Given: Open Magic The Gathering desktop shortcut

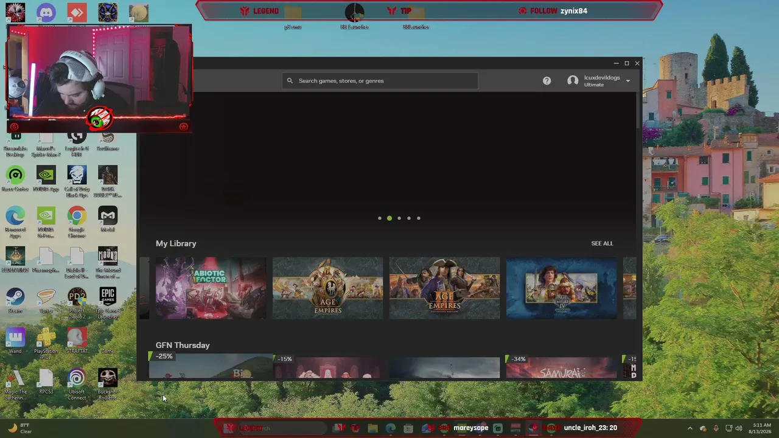Looking at the screenshot, I should point(15,384).
